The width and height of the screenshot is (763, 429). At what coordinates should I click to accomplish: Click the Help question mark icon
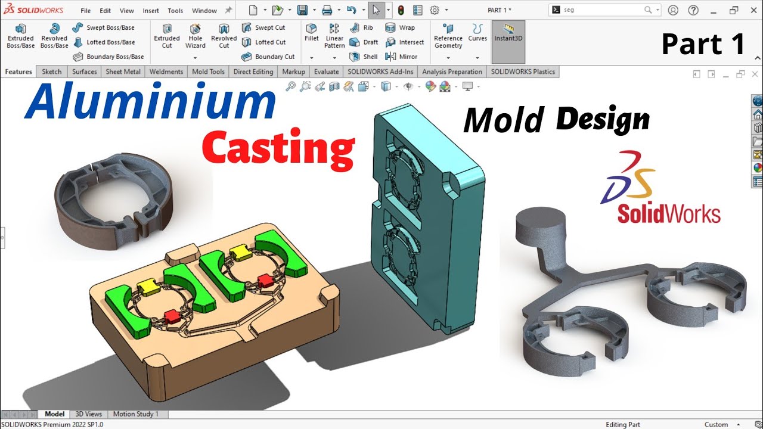693,10
